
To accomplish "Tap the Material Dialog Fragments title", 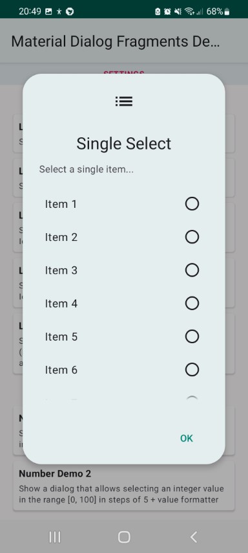I will pos(116,41).
